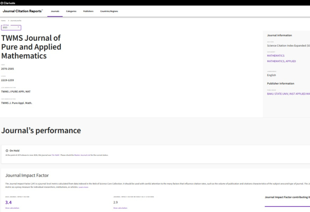Click the Home breadcrumb link
This screenshot has width=310, height=212.
click(3, 21)
